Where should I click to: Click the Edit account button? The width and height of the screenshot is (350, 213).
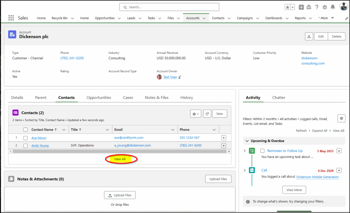tap(321, 37)
